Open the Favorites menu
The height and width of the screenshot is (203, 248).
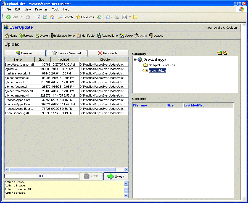point(41,9)
